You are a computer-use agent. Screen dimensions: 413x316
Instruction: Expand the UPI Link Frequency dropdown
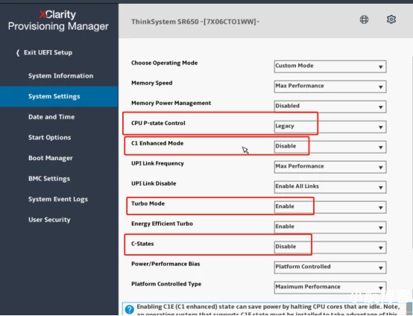click(330, 167)
